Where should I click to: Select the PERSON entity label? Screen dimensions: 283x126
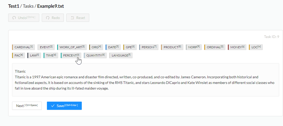tap(149, 47)
